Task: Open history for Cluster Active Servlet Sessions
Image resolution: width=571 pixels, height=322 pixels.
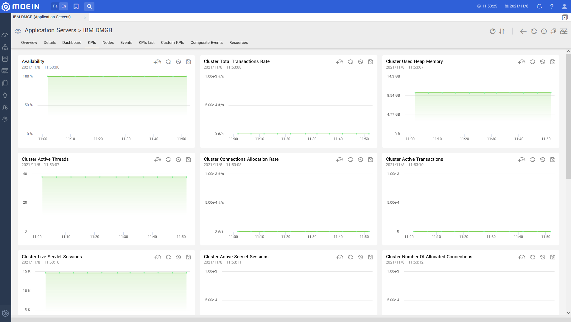Action: [x=360, y=257]
